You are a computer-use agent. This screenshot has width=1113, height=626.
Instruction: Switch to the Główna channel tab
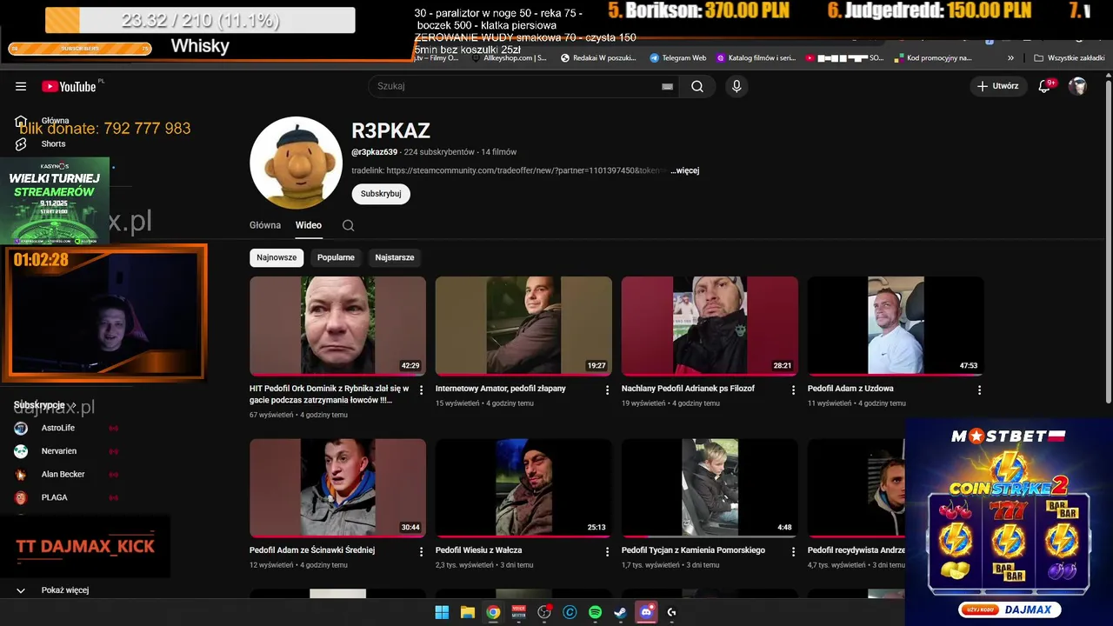[265, 225]
